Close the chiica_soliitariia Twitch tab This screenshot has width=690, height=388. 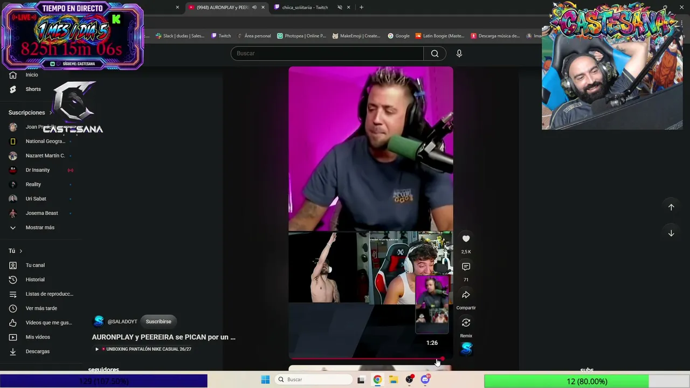pyautogui.click(x=348, y=8)
